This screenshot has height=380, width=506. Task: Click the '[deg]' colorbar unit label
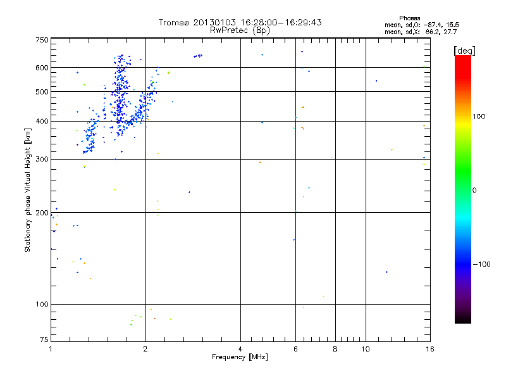coord(464,51)
